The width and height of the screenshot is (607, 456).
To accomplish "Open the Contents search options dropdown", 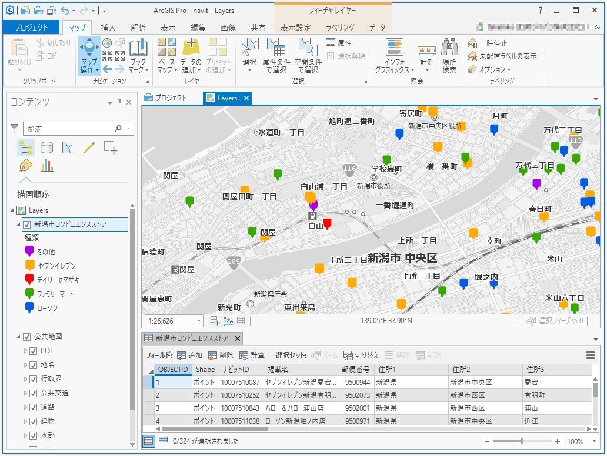I will click(129, 129).
